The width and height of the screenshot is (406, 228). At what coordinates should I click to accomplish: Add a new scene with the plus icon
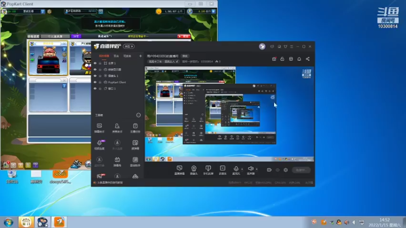pos(141,56)
